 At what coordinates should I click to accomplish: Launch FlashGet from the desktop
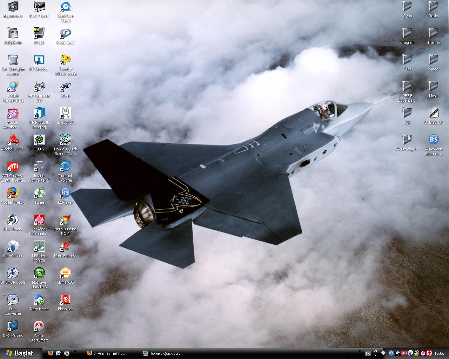tap(65, 303)
